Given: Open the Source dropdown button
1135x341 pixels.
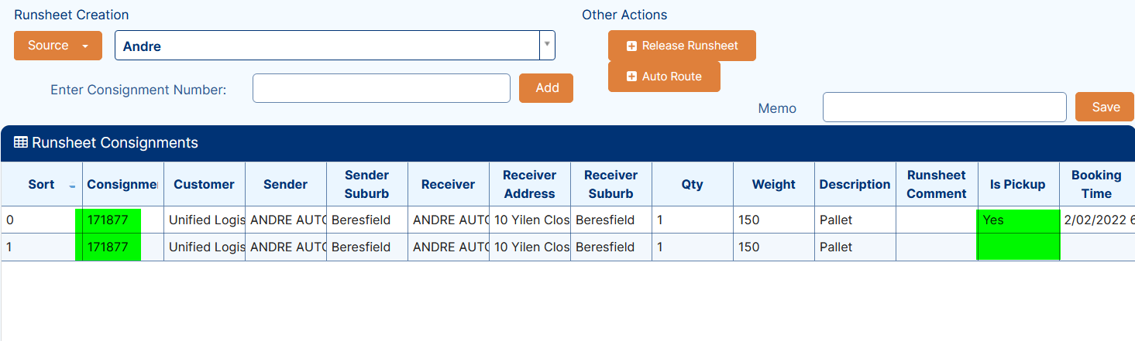Looking at the screenshot, I should pyautogui.click(x=58, y=46).
